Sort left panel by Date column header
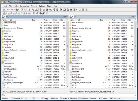Image resolution: width=138 pixels, height=101 pixels. (48, 20)
